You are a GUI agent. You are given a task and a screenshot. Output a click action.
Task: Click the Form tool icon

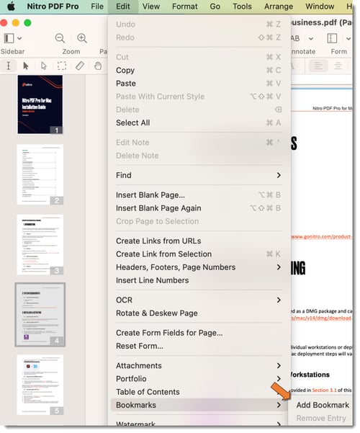(x=332, y=38)
